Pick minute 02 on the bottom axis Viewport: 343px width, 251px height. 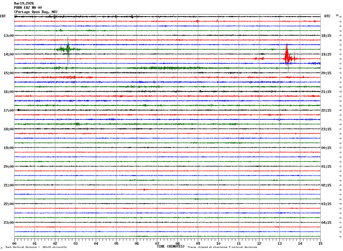click(55, 243)
